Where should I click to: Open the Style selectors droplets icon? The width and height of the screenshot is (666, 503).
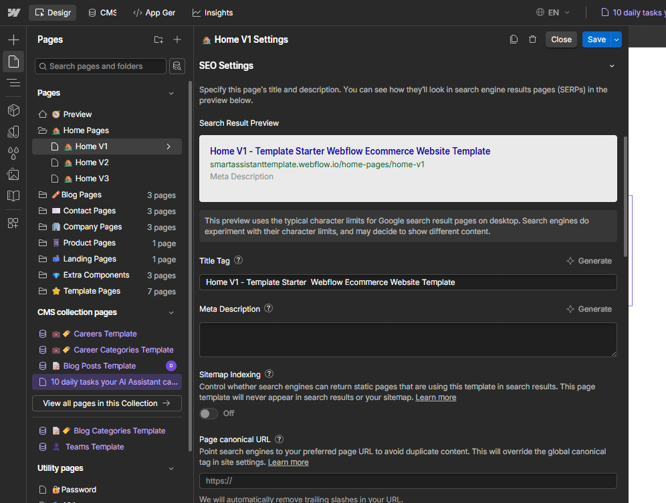13,153
